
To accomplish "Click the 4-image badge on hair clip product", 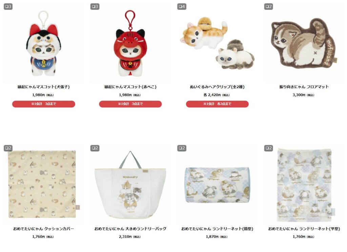I will pyautogui.click(x=182, y=6).
